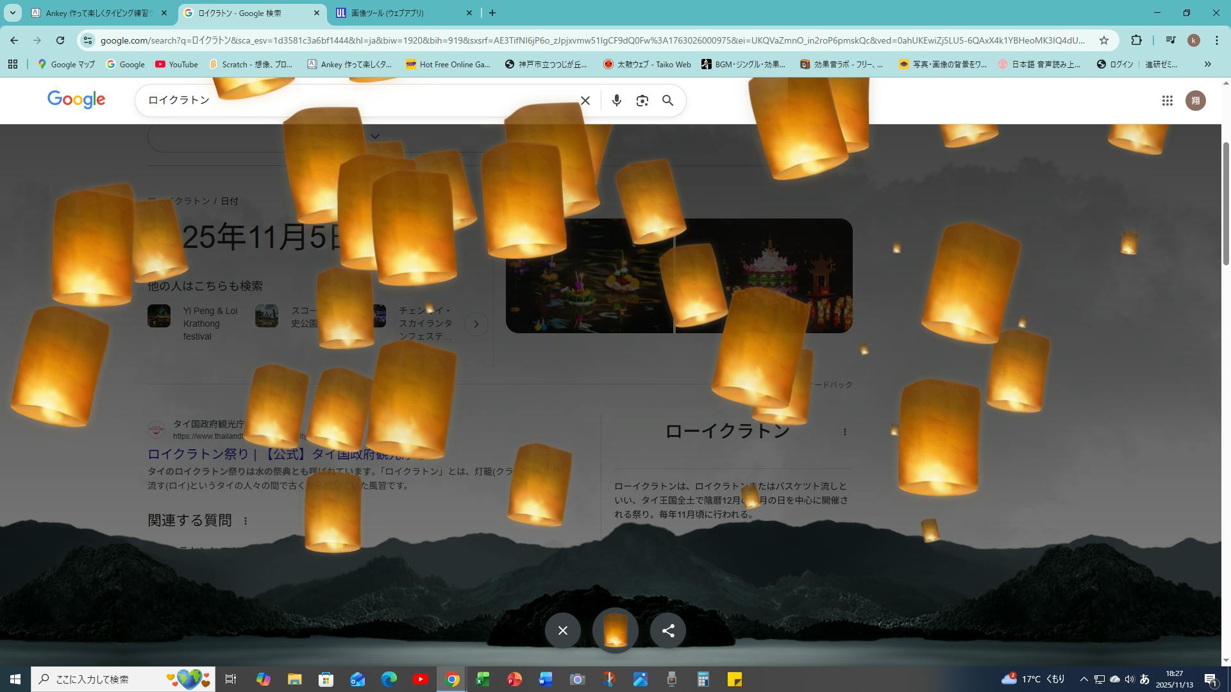Switch to Ankey typing practice tab
The image size is (1231, 692).
[96, 13]
